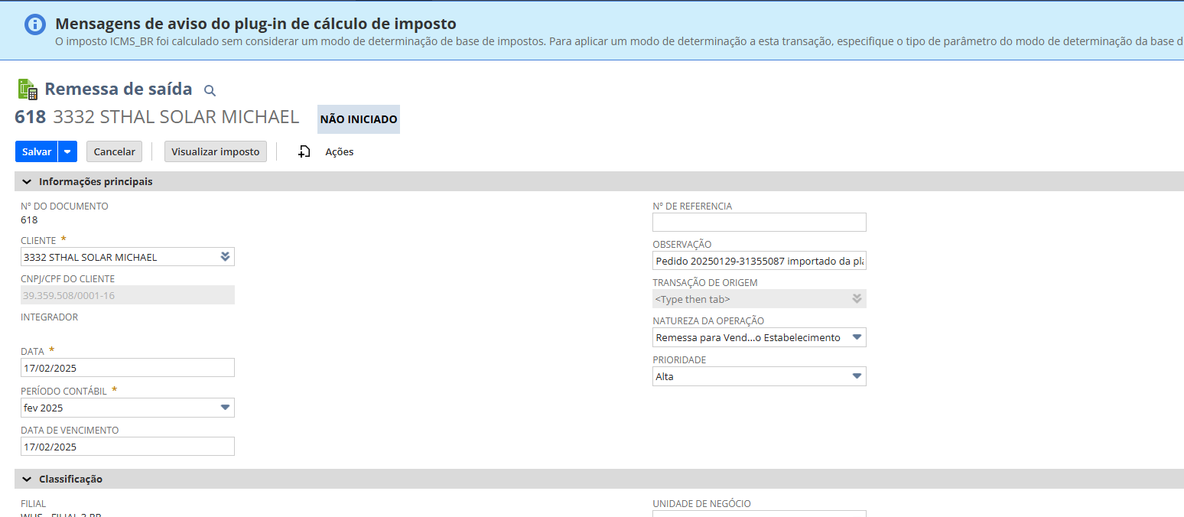The image size is (1184, 517).
Task: Collapse the Classificação section
Action: pyautogui.click(x=27, y=480)
